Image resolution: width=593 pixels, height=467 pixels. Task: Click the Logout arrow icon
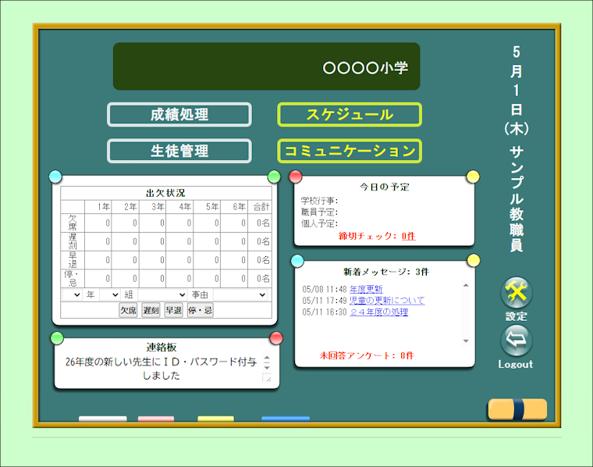(x=516, y=340)
